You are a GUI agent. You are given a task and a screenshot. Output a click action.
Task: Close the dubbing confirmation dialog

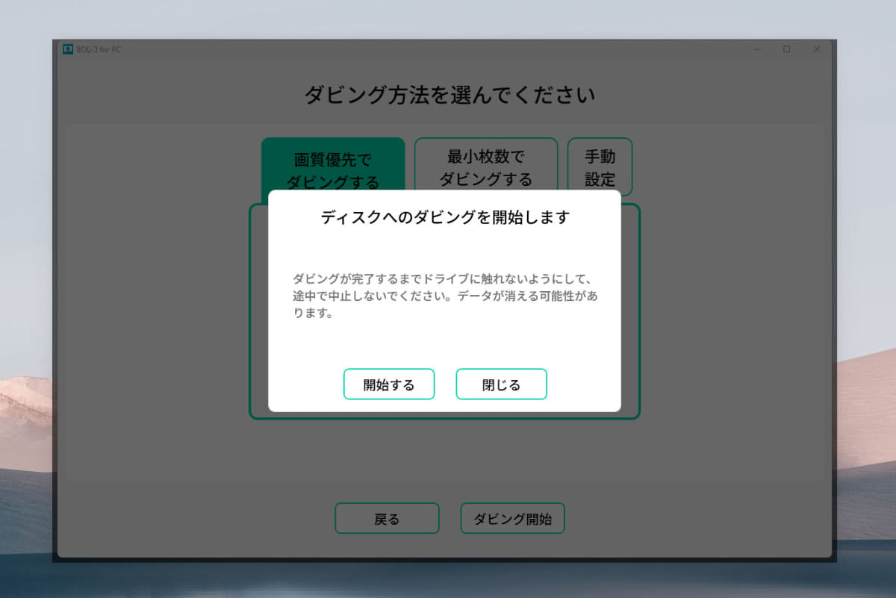(501, 384)
